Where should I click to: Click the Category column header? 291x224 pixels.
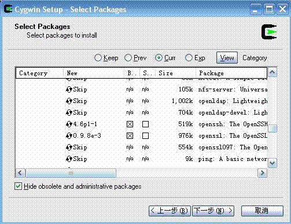pos(39,73)
